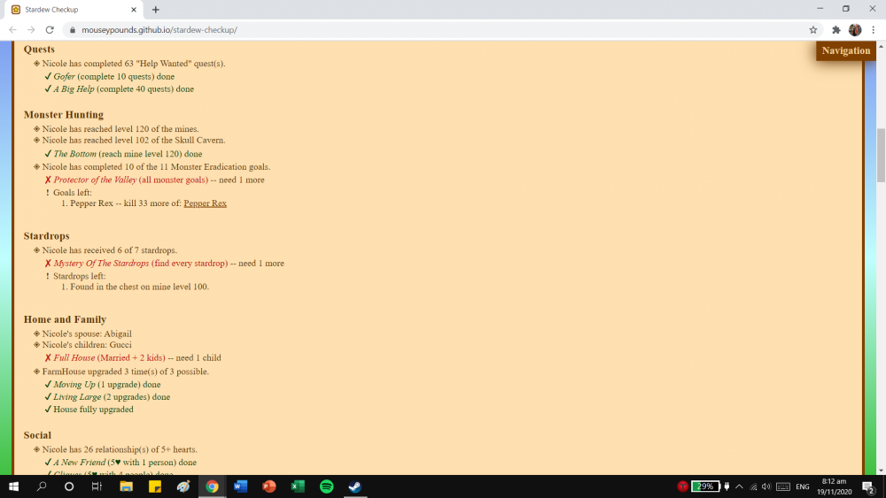Open the Chrome profile avatar
886x498 pixels.
[x=855, y=30]
